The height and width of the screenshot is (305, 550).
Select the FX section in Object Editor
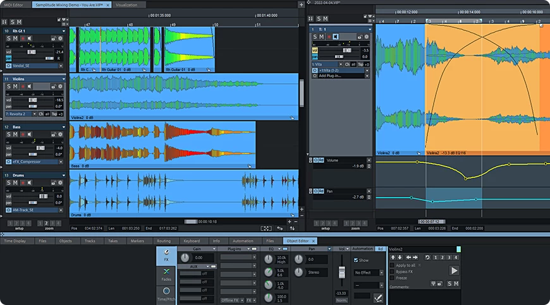click(166, 256)
